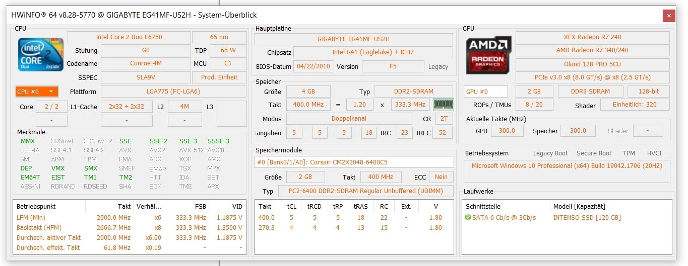Click the SSPEC value SLA9V

pos(146,77)
